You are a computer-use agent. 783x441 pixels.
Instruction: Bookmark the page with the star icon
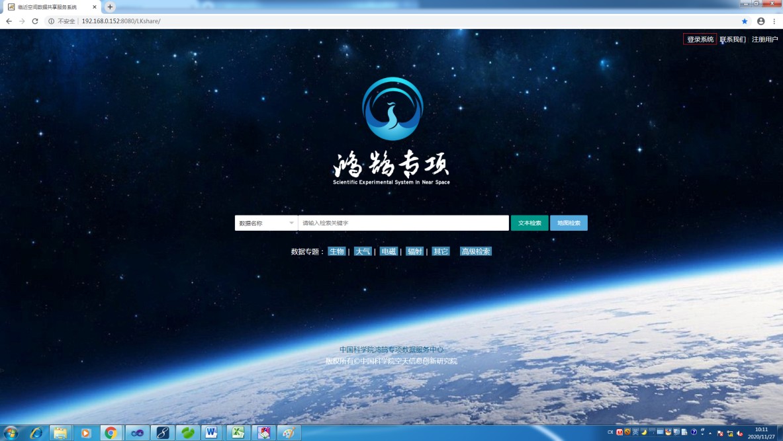[x=744, y=20]
